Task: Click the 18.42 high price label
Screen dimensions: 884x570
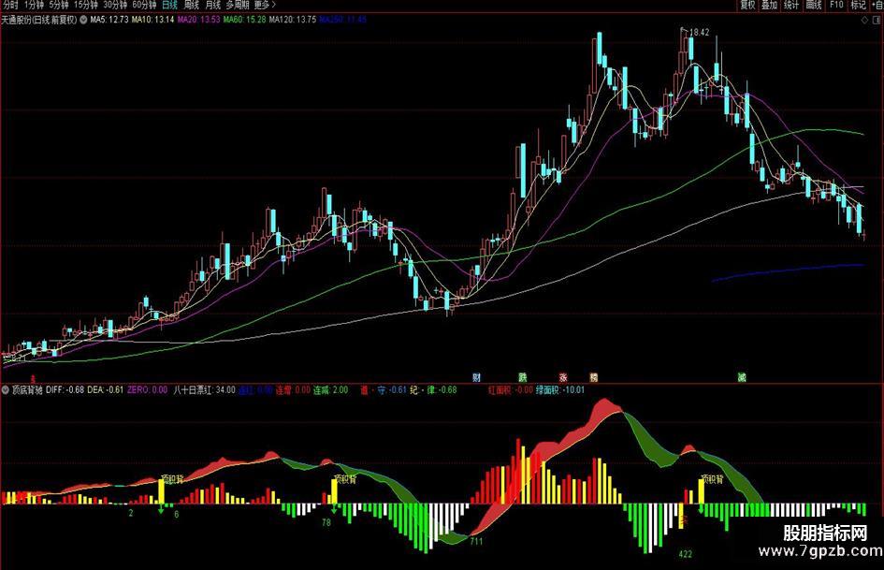Action: click(x=699, y=33)
